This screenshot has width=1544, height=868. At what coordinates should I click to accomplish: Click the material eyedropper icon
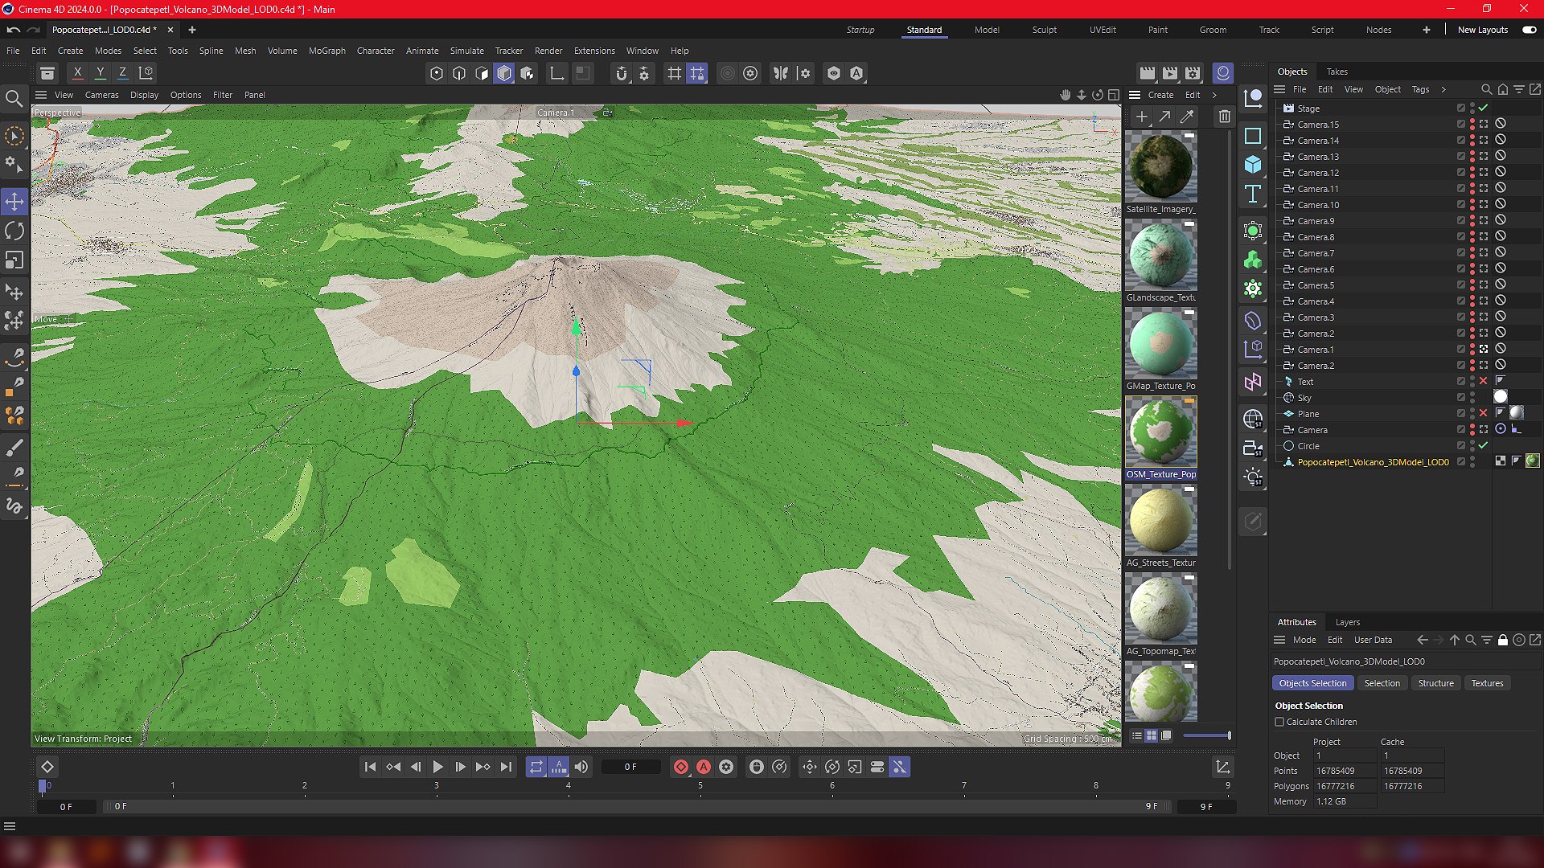[1186, 117]
